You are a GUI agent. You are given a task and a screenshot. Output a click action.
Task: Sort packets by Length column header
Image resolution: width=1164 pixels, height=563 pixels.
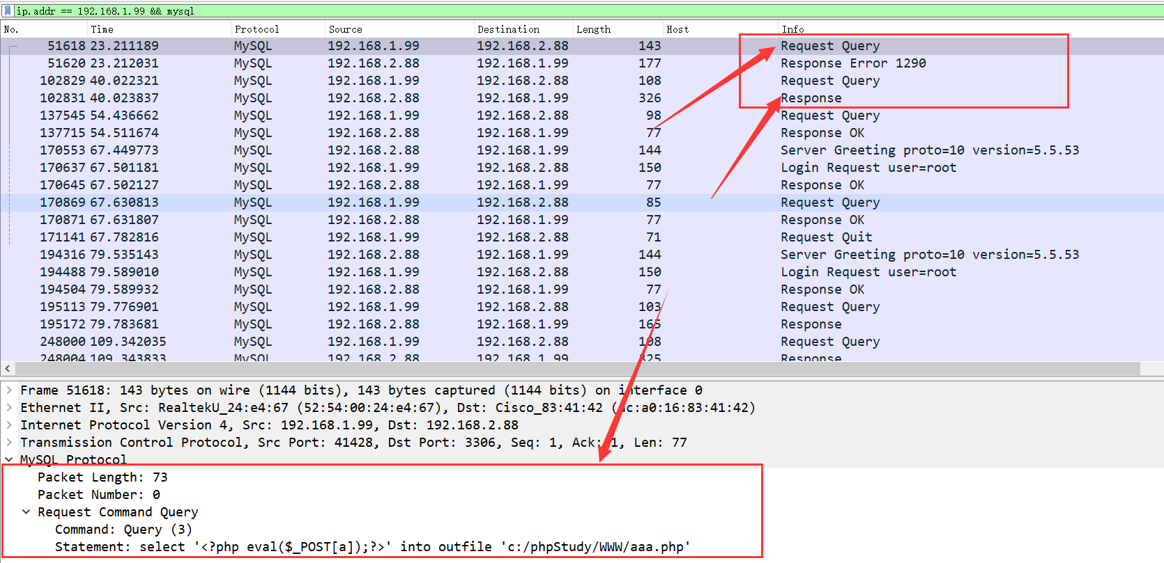(x=618, y=29)
